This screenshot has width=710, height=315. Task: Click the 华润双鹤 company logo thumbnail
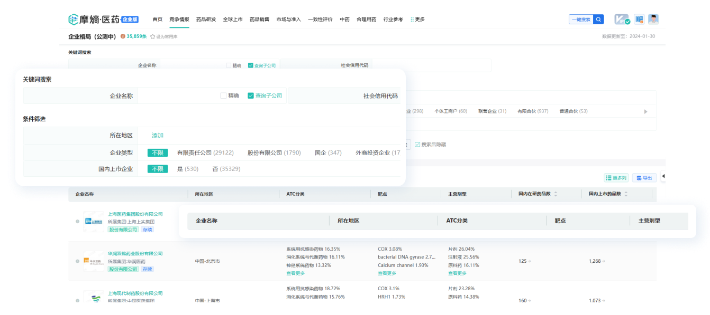pyautogui.click(x=94, y=261)
